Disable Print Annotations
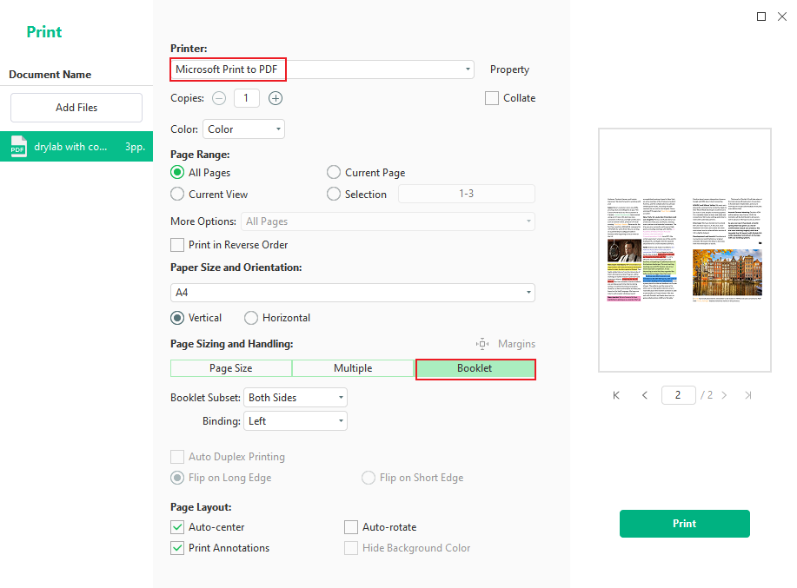797x588 pixels. click(x=177, y=547)
